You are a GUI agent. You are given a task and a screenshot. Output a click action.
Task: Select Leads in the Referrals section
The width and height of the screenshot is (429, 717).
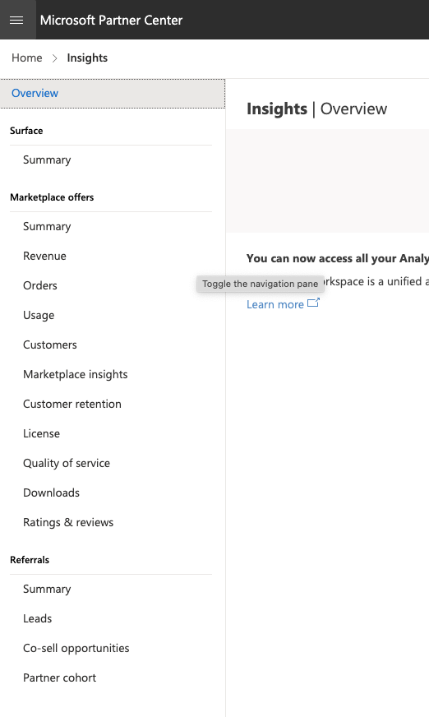[38, 618]
